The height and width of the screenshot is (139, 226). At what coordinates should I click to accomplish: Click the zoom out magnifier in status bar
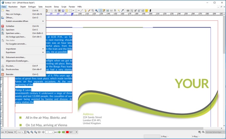tap(28, 132)
